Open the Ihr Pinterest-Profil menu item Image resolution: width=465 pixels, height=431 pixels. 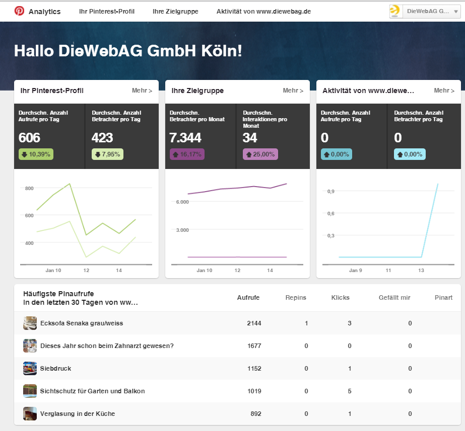pyautogui.click(x=107, y=12)
